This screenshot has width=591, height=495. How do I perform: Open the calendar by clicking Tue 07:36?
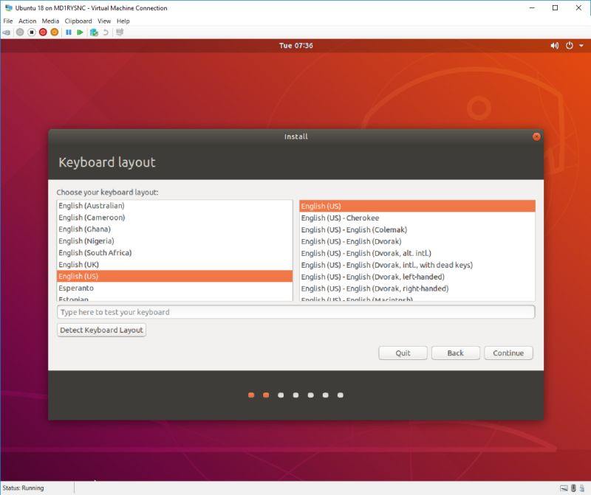click(295, 45)
